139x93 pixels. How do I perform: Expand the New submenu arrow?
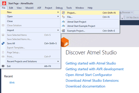coord(58,12)
